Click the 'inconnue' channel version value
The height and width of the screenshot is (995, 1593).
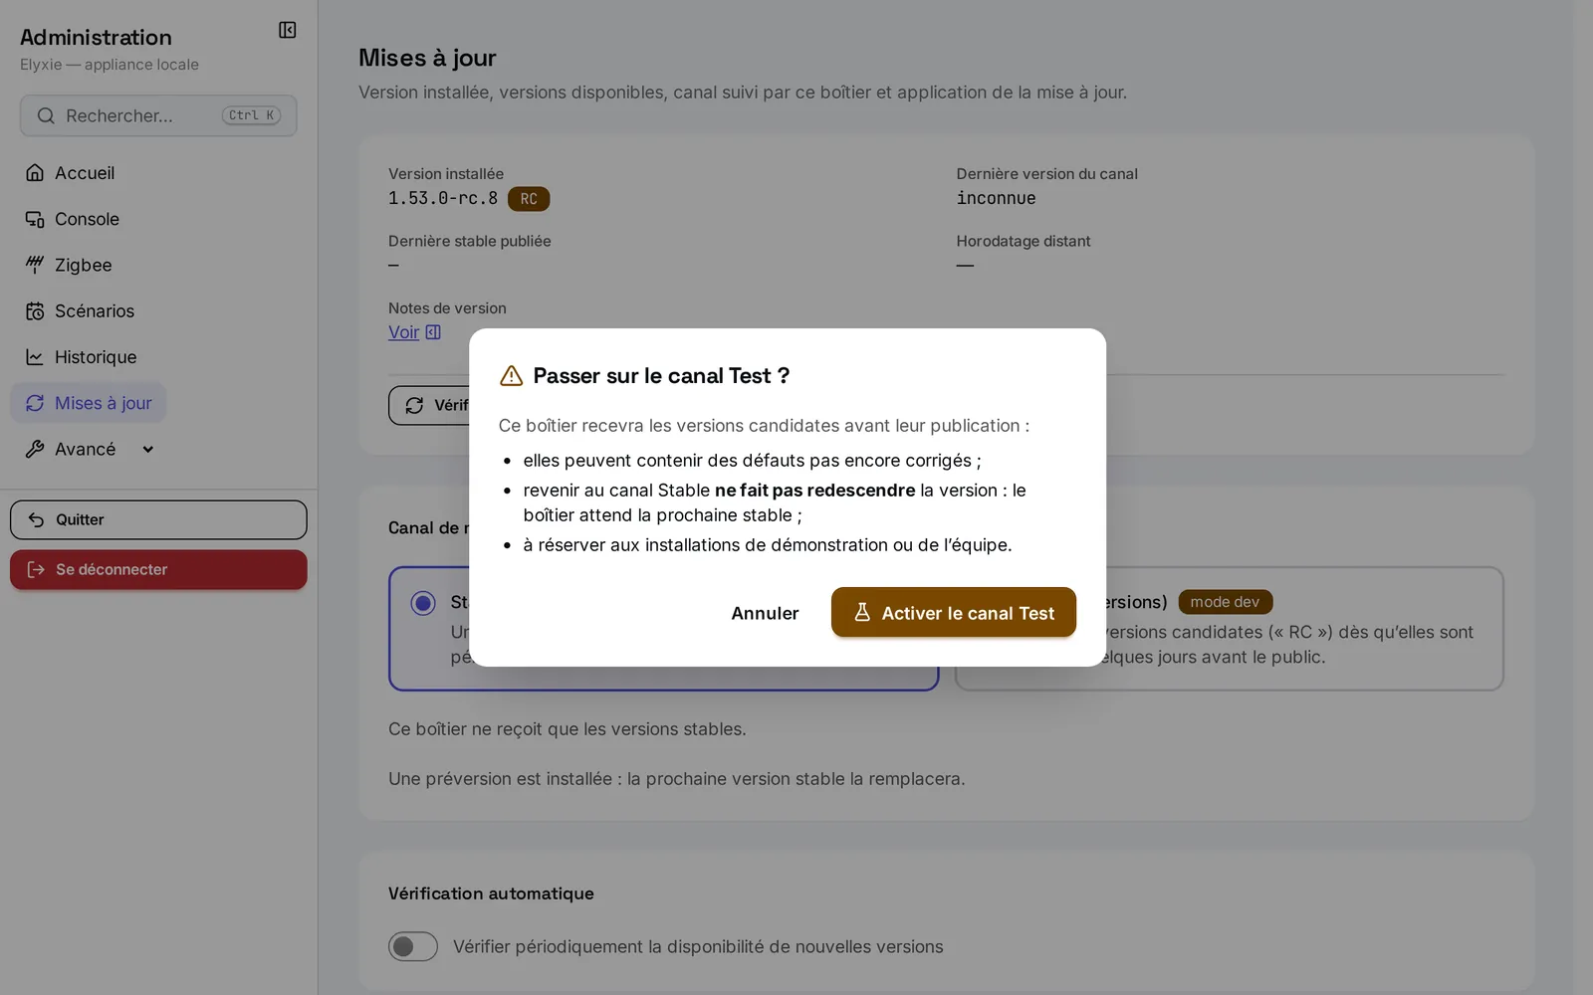pyautogui.click(x=996, y=198)
